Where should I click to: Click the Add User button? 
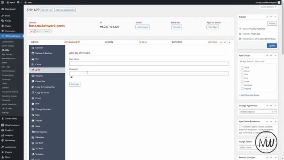click(x=75, y=84)
